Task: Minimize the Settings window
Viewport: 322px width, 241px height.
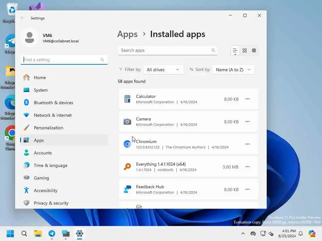Action: pyautogui.click(x=230, y=15)
